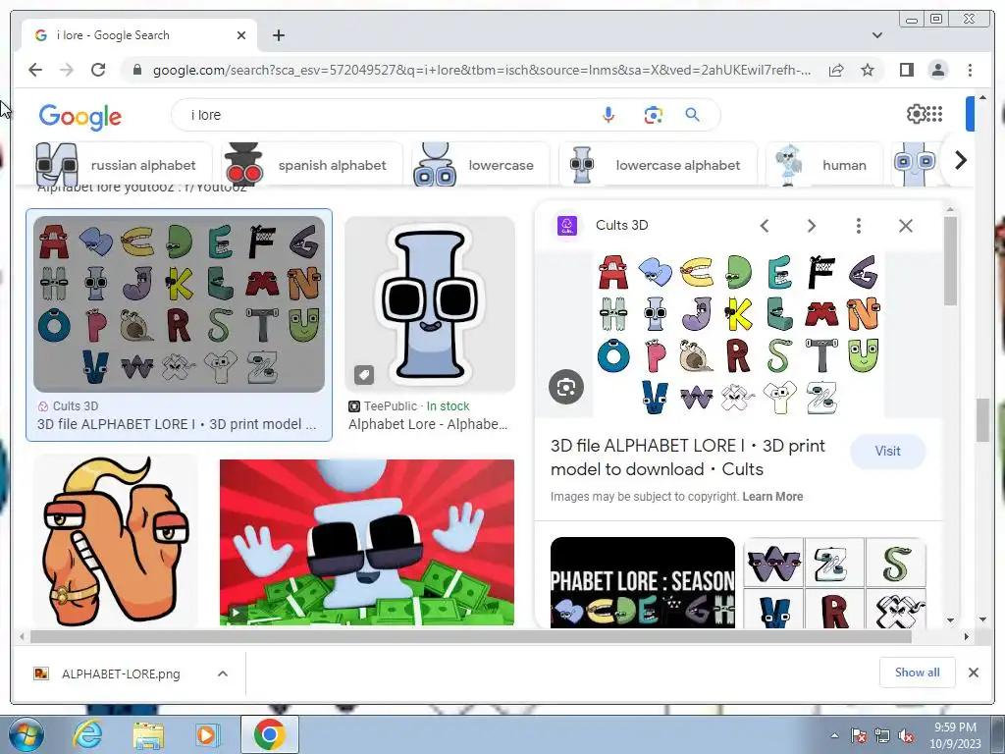Open 3D file ALPHABET LORE I title link
Viewport: 1005px width, 754px height.
pyautogui.click(x=688, y=458)
